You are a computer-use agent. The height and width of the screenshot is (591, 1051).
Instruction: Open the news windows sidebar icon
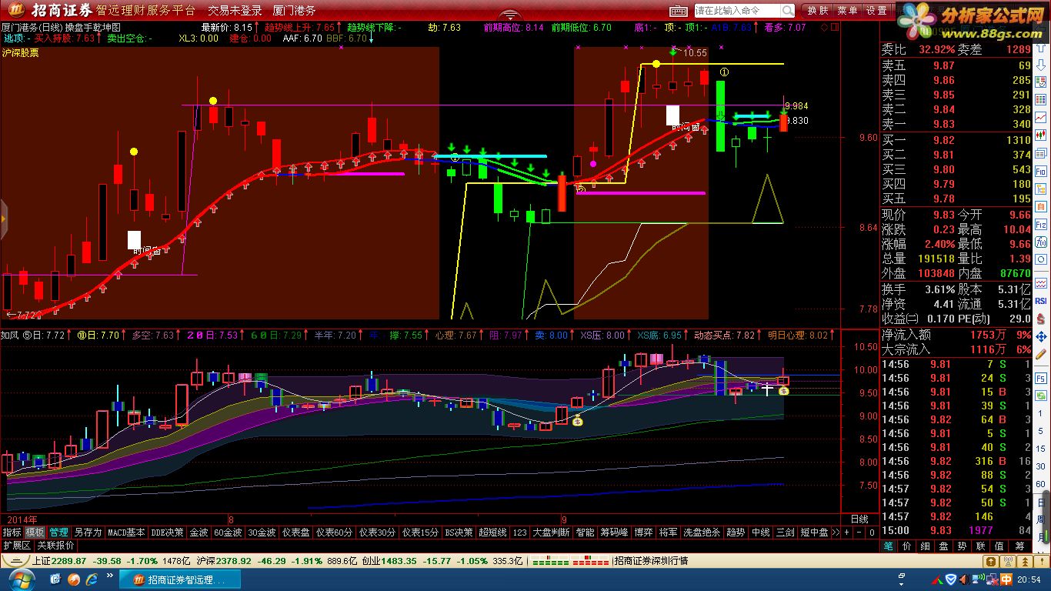click(x=1041, y=153)
